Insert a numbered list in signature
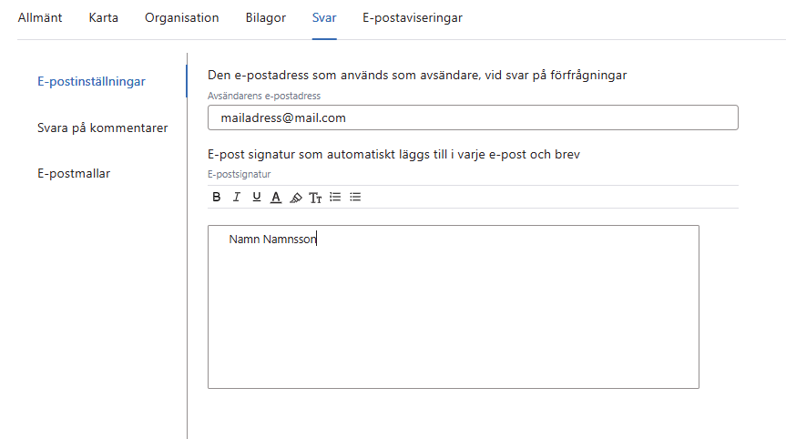This screenshot has width=786, height=439. 335,197
